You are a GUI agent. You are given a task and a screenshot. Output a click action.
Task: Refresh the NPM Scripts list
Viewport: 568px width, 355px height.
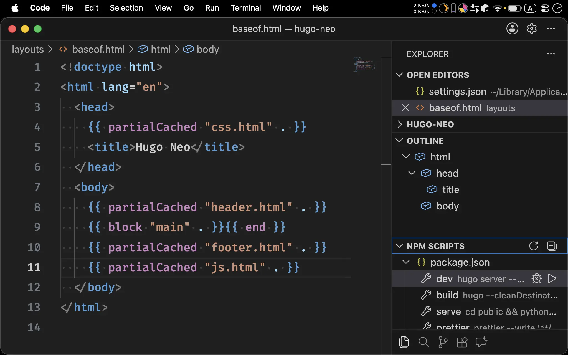[534, 246]
